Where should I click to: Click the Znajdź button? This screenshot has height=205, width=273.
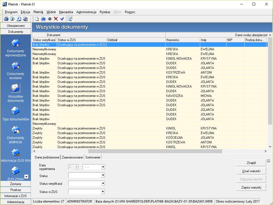[251, 163]
